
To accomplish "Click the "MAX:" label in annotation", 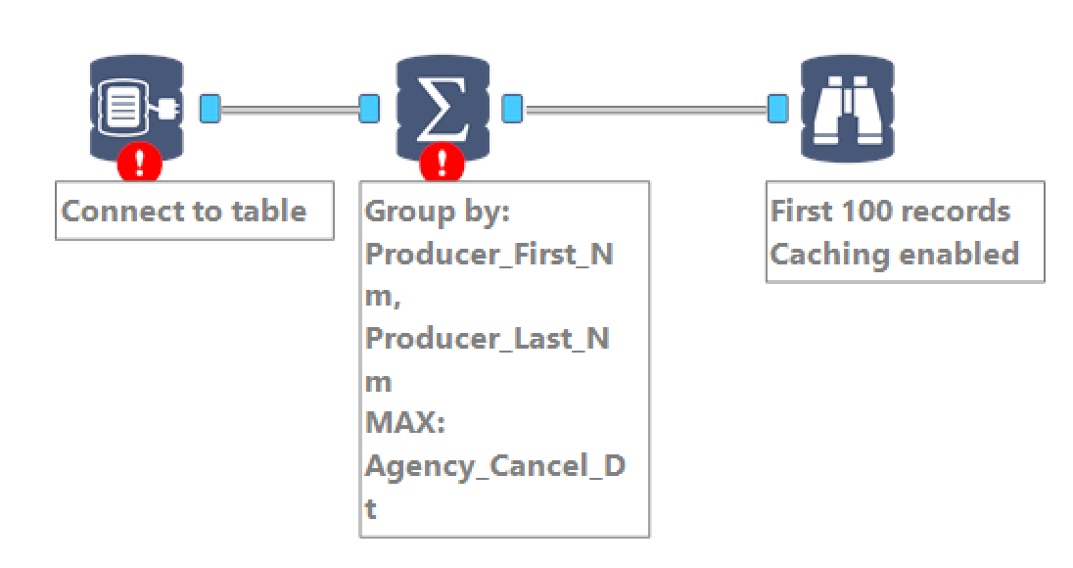I will (x=405, y=423).
